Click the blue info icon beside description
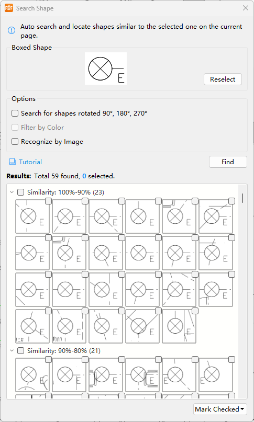Screen dimensions: 254x422 point(12,30)
